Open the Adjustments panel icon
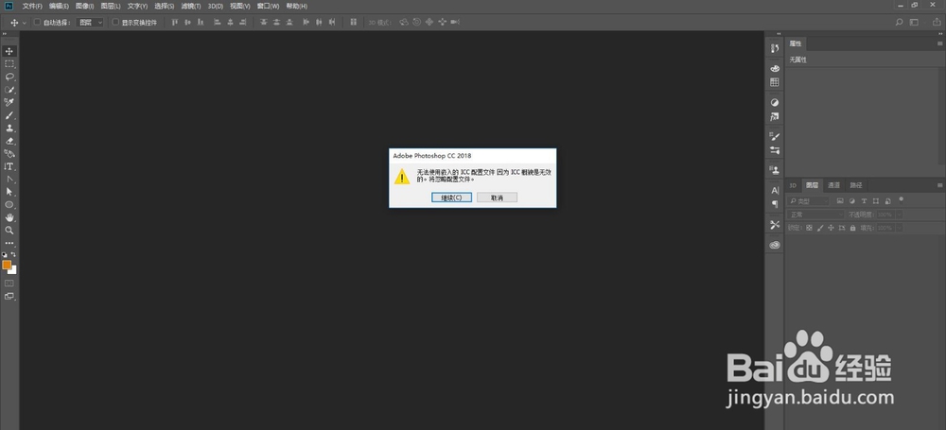 click(776, 102)
